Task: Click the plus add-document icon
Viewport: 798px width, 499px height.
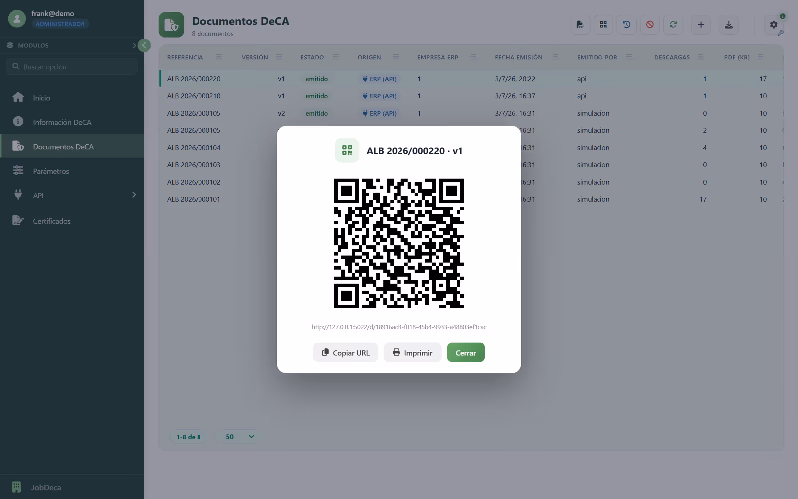Action: pos(701,25)
